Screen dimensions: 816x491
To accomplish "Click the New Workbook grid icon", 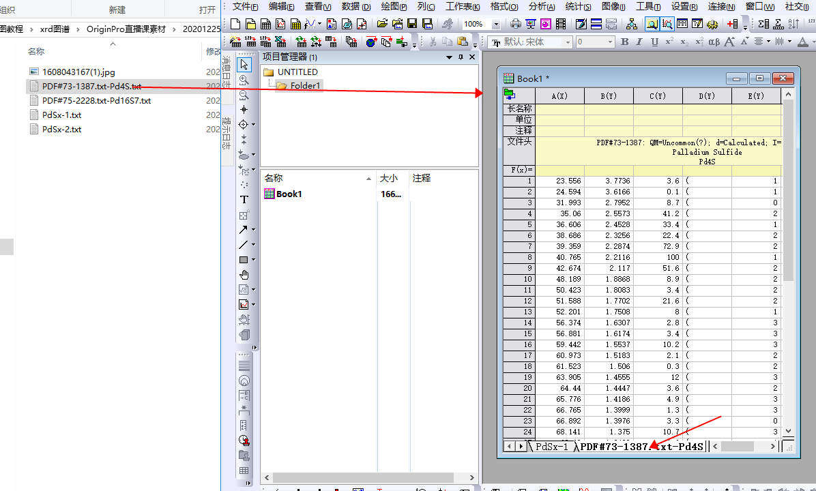I will [265, 24].
